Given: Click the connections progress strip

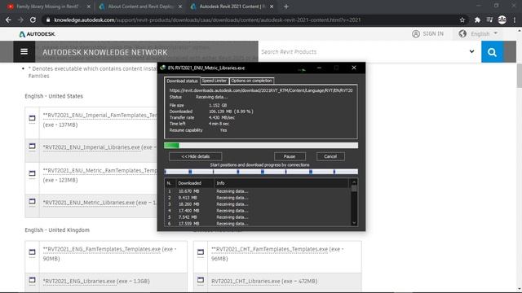Looking at the screenshot, I should tap(261, 172).
